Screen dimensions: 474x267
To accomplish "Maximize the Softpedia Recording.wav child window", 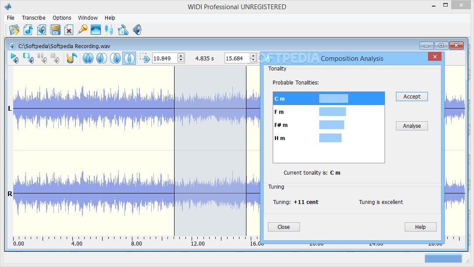I will pyautogui.click(x=442, y=46).
